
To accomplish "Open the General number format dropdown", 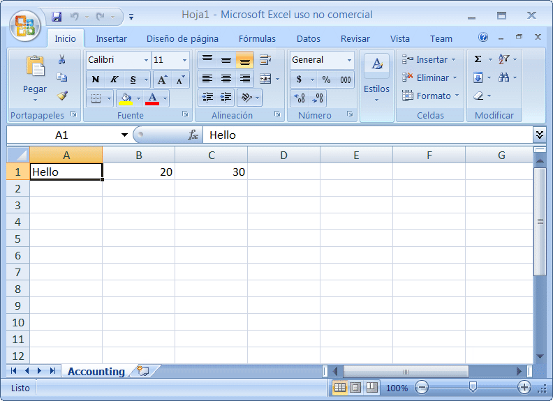I will (349, 60).
